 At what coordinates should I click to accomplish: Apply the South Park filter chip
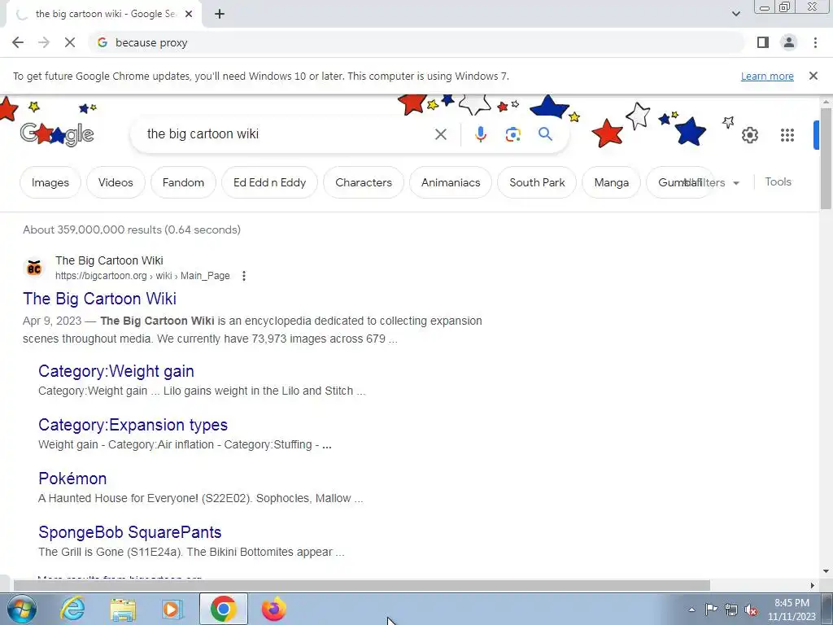pos(537,182)
